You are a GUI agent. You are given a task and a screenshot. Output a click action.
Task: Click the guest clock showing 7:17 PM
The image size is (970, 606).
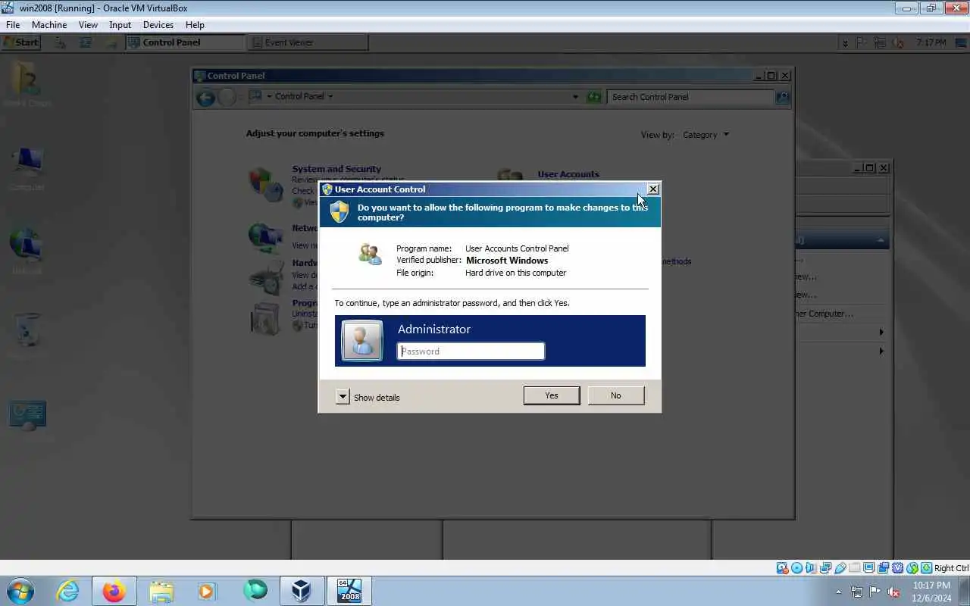[931, 42]
